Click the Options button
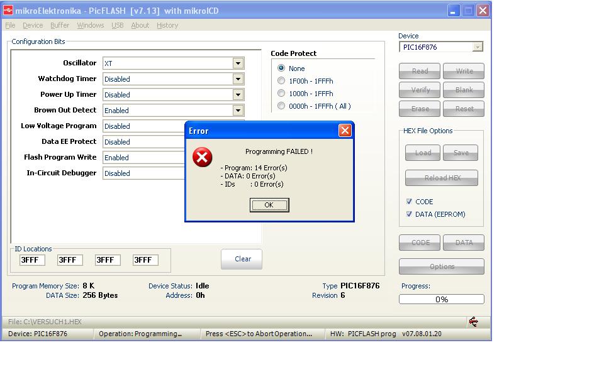The height and width of the screenshot is (377, 604). click(x=442, y=266)
